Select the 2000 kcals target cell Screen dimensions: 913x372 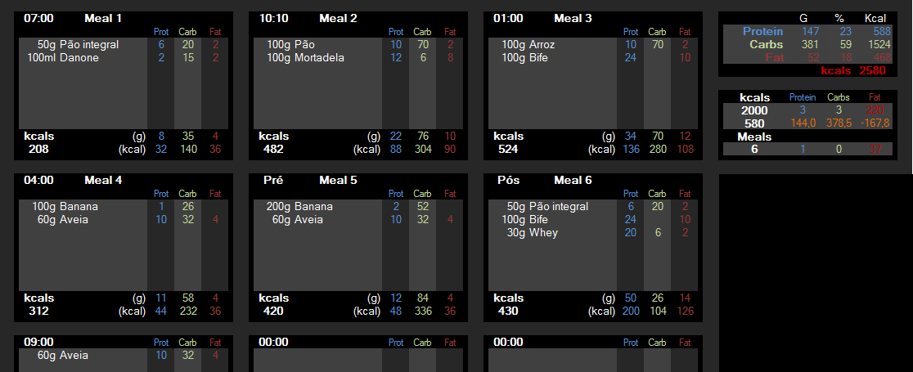754,110
